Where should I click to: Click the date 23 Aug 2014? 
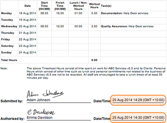(x=27, y=46)
